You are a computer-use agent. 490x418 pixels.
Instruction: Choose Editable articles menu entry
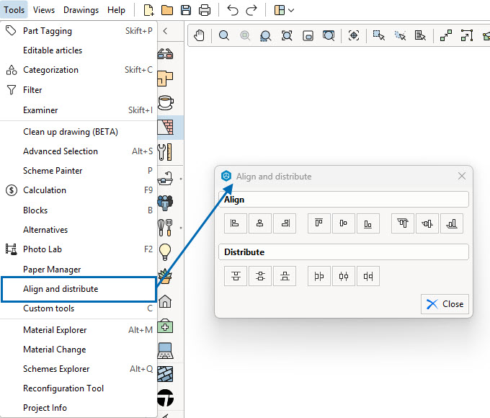[79, 50]
